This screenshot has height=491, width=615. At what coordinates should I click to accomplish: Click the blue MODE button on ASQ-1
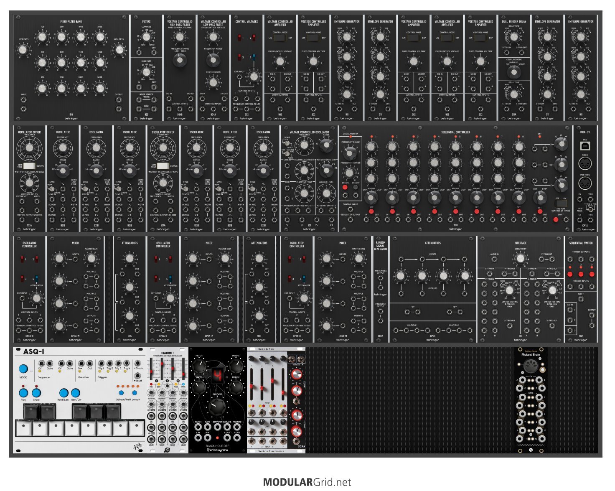tap(23, 369)
